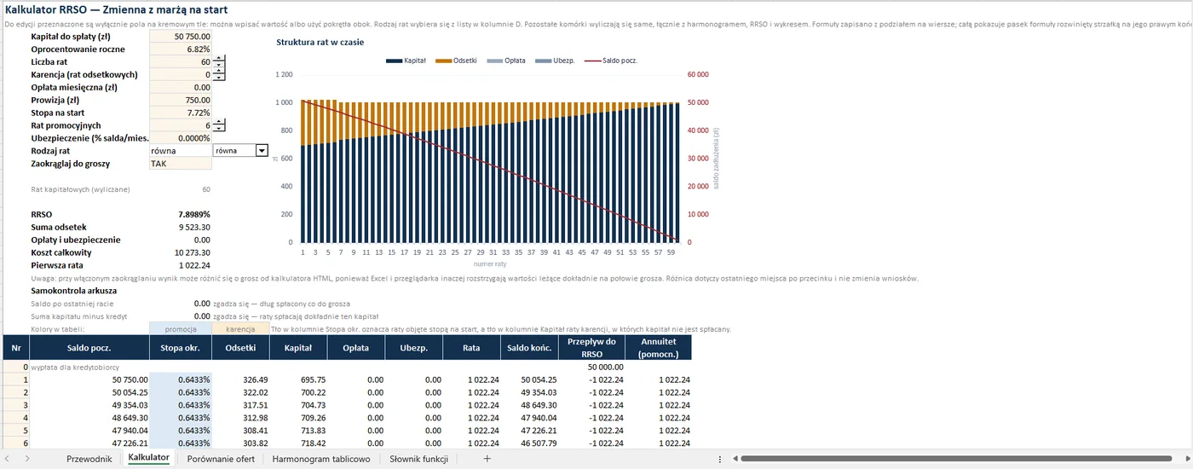
Task: Increase Rat promocyjnych with spinner up arrow
Action: (x=219, y=122)
